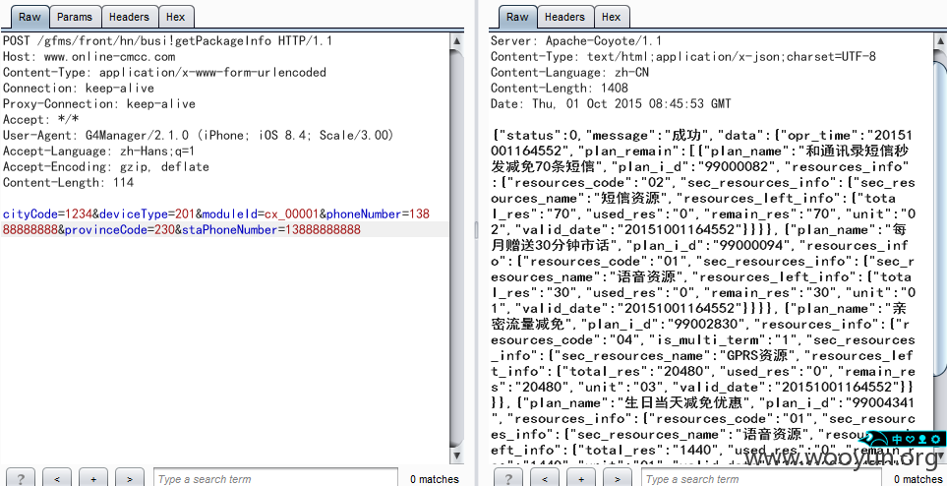Open the request Params tab
Viewport: 947px width, 486px height.
click(x=75, y=17)
